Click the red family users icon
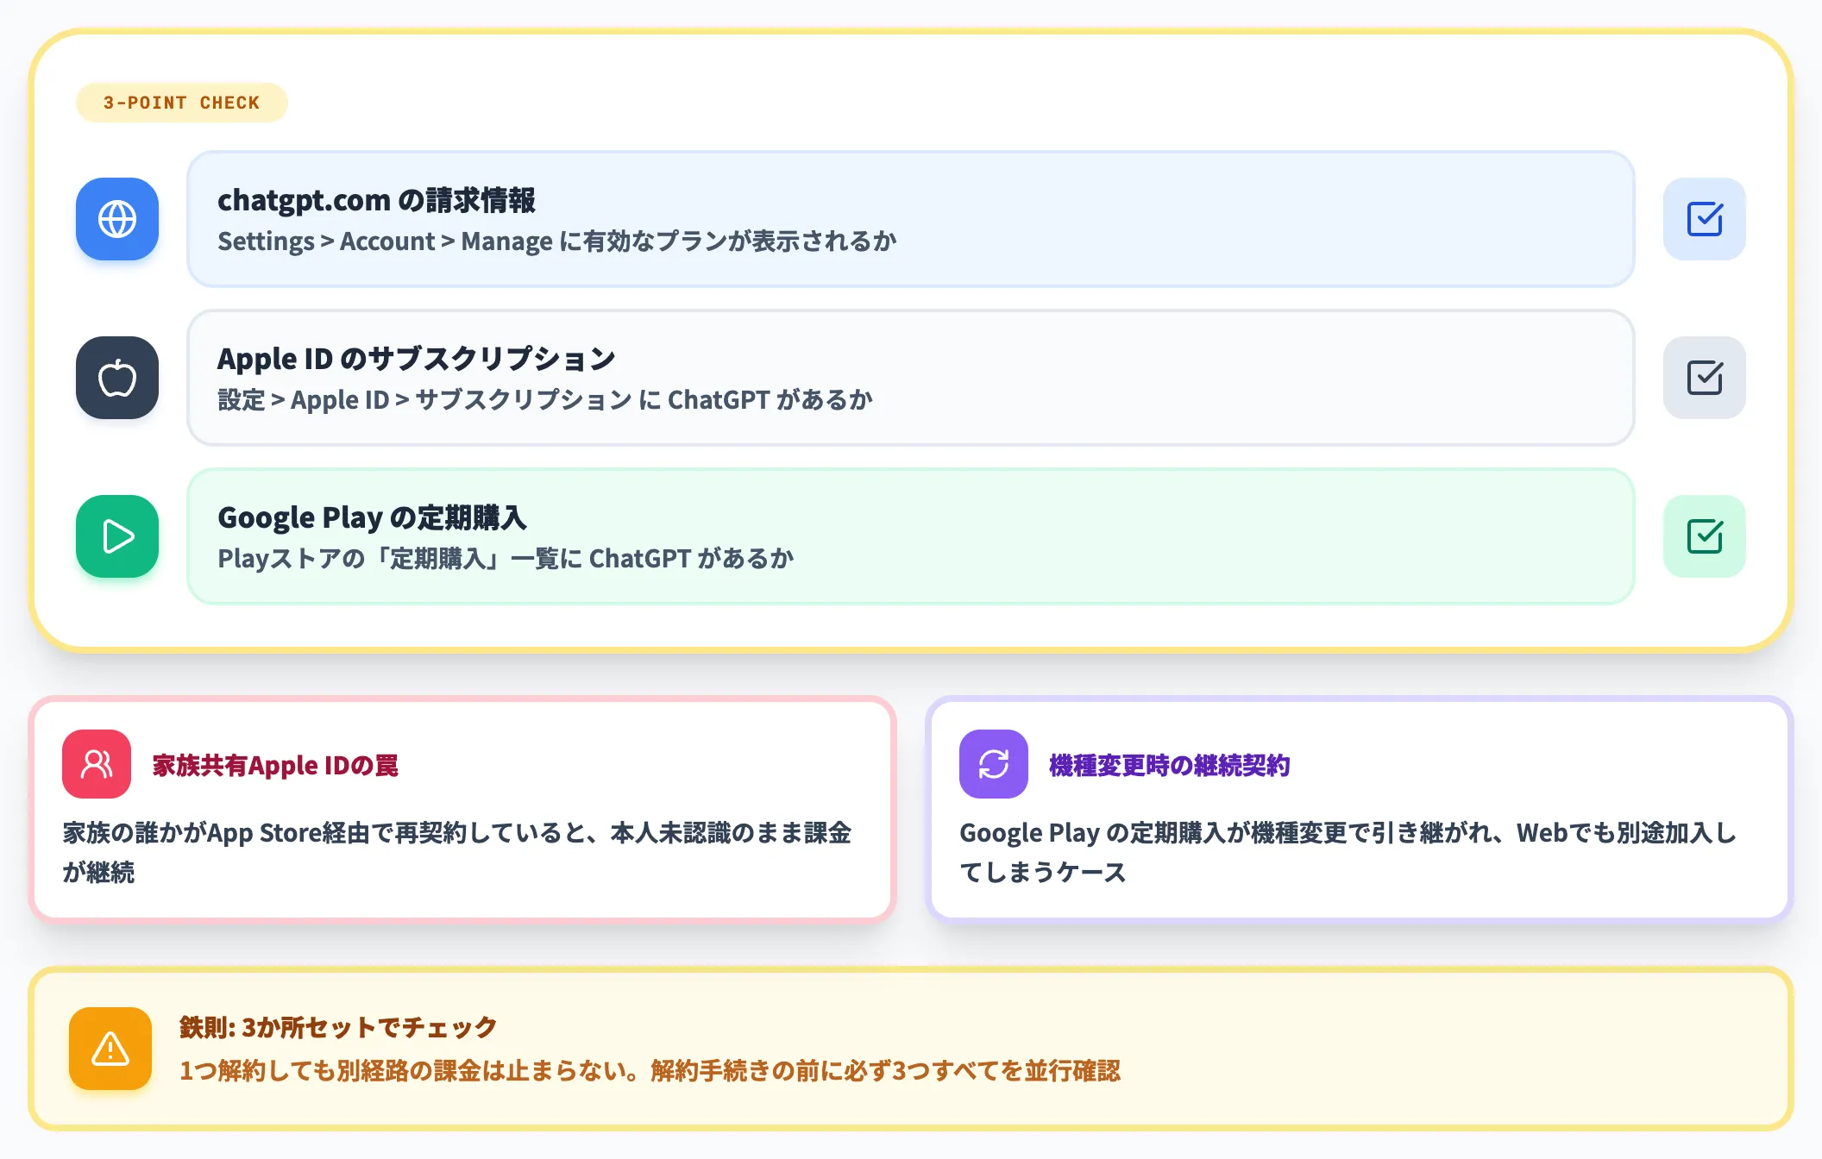The image size is (1822, 1159). click(x=97, y=764)
